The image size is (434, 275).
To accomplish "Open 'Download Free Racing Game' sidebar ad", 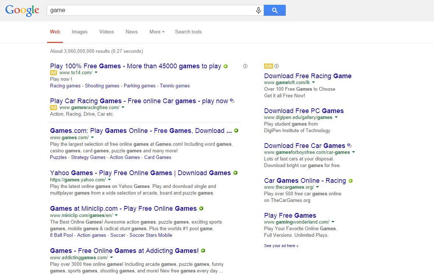I will coord(308,76).
